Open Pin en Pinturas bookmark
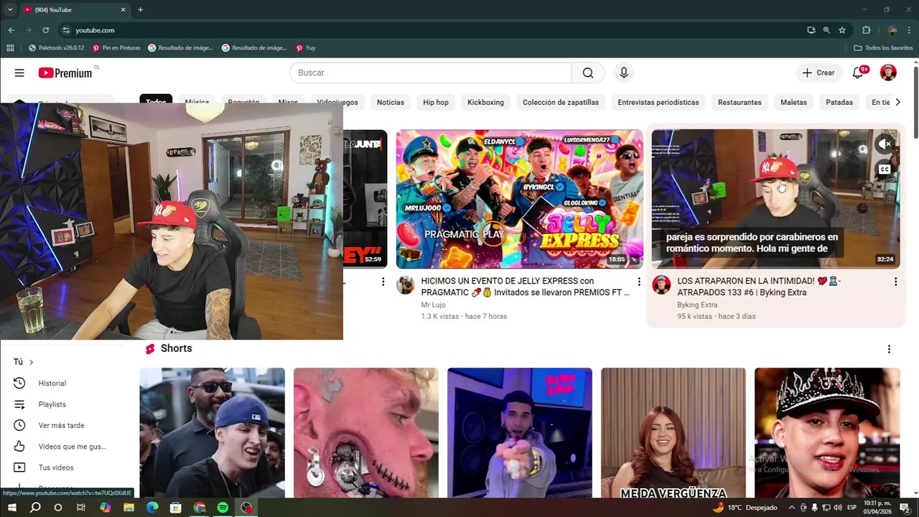Image resolution: width=919 pixels, height=517 pixels. click(x=116, y=48)
